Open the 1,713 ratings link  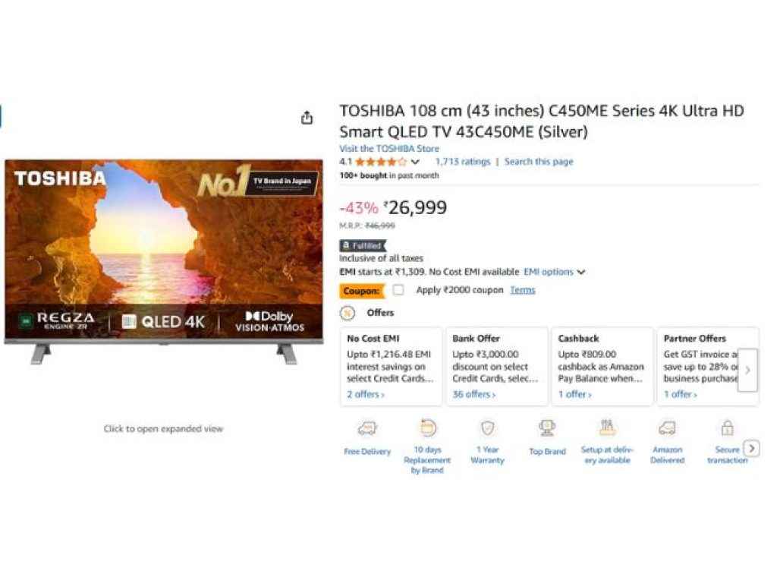coord(462,162)
